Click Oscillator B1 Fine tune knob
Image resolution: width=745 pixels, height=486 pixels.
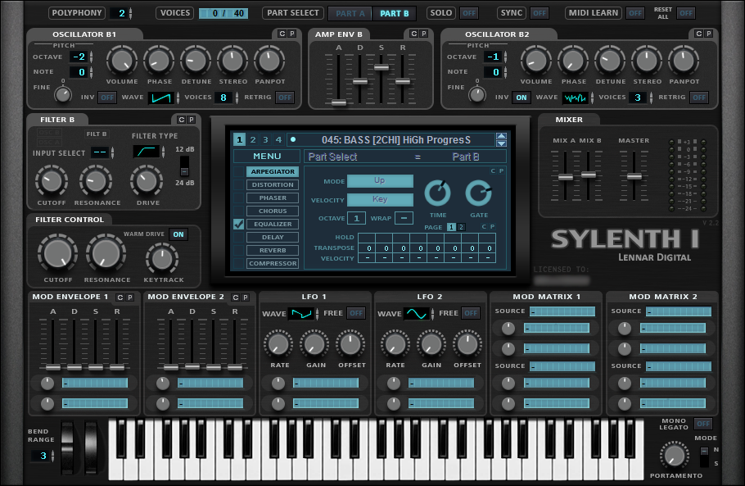click(x=63, y=94)
